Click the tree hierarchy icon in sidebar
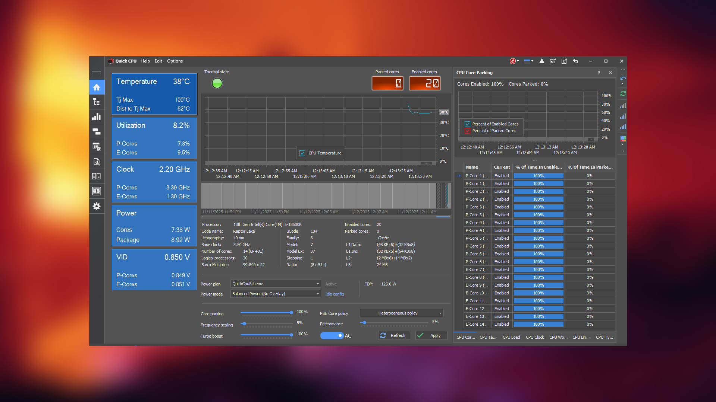This screenshot has width=716, height=402. click(97, 102)
